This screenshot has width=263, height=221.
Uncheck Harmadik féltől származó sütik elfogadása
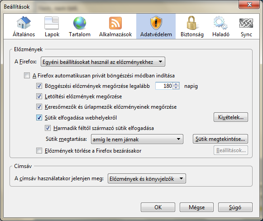click(x=48, y=128)
